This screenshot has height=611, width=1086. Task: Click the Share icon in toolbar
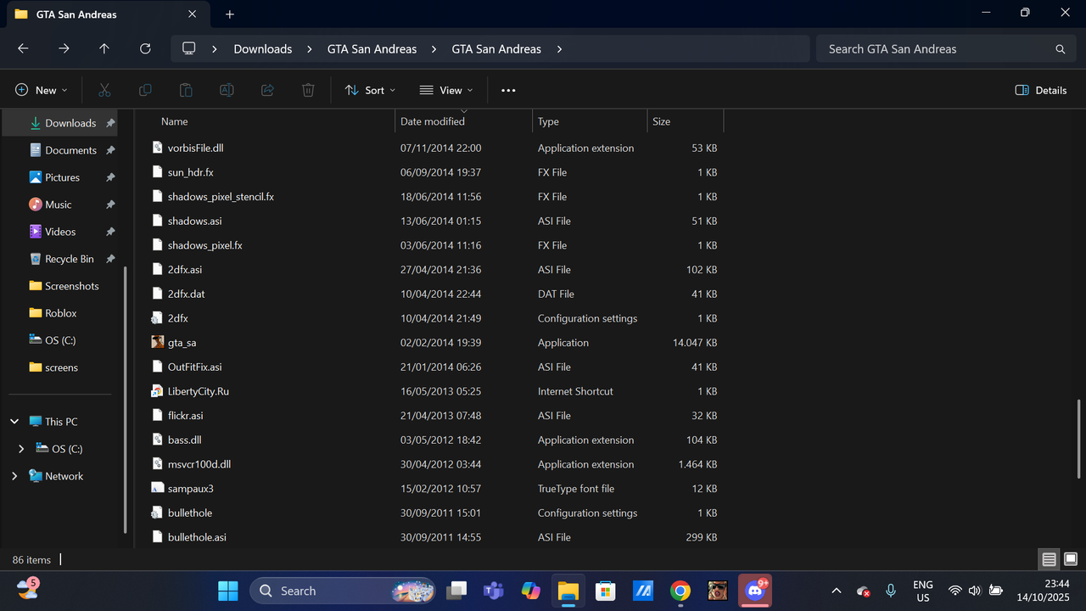pos(267,90)
